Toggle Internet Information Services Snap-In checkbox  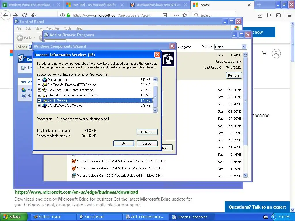click(x=39, y=95)
